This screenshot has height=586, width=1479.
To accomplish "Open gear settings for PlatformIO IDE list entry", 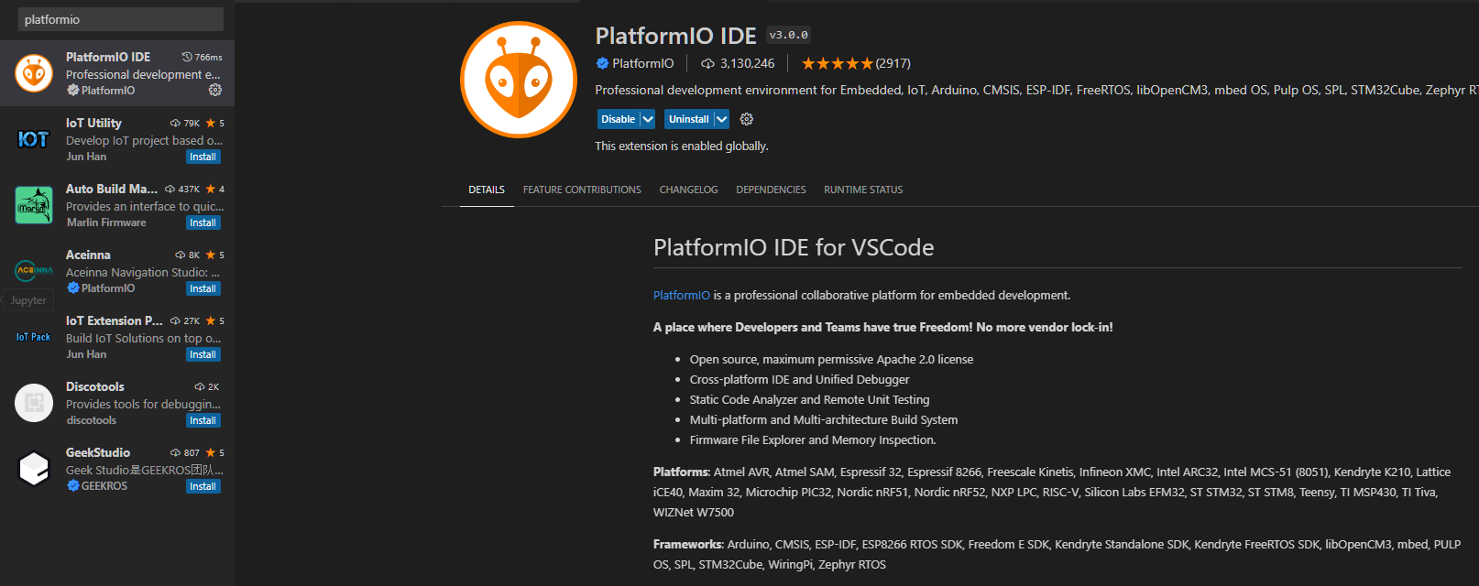I will [x=215, y=90].
